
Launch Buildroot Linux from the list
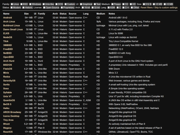coord(11,25)
